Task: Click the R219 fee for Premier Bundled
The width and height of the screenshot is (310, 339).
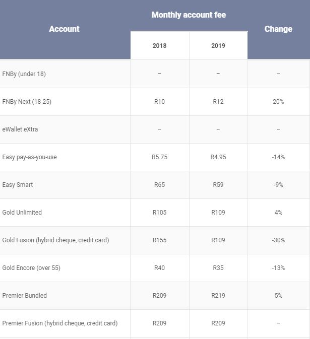Action: click(x=218, y=296)
